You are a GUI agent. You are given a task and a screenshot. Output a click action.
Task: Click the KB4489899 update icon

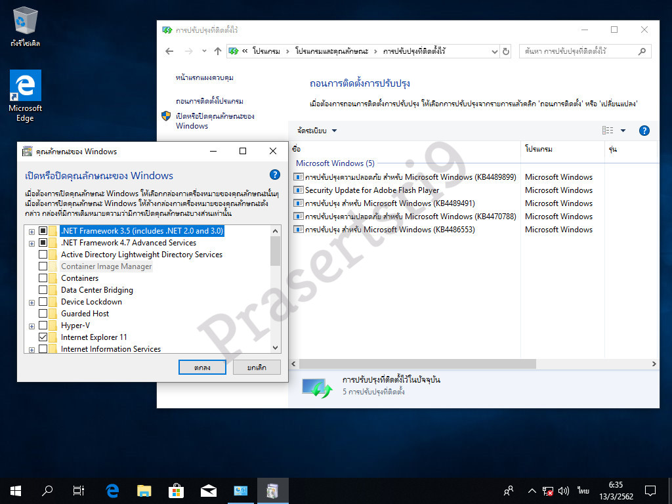click(x=299, y=177)
